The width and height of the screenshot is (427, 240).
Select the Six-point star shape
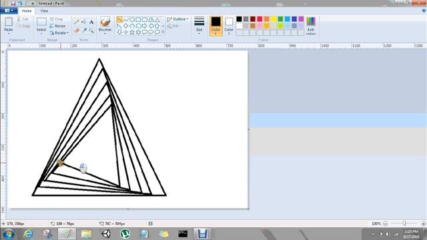coord(138,32)
